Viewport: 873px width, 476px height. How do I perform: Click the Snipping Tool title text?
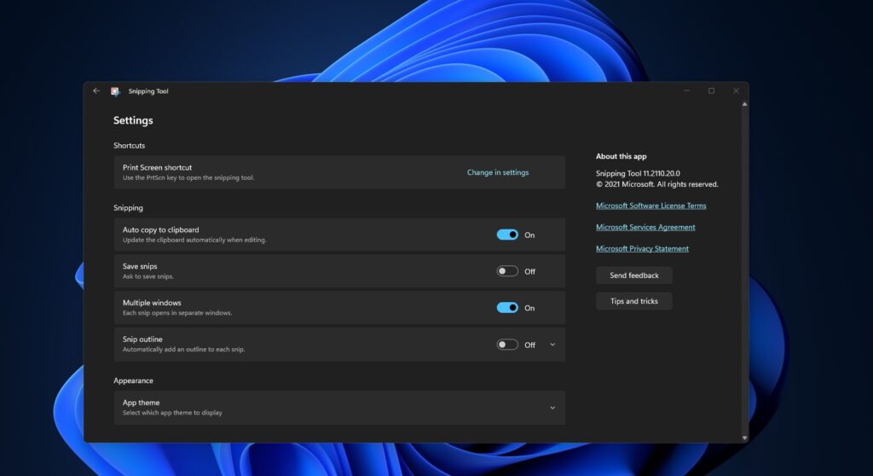coord(148,91)
